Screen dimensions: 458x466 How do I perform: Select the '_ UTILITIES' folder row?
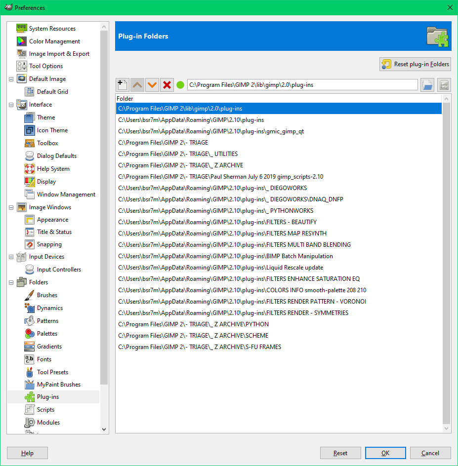[x=279, y=154]
